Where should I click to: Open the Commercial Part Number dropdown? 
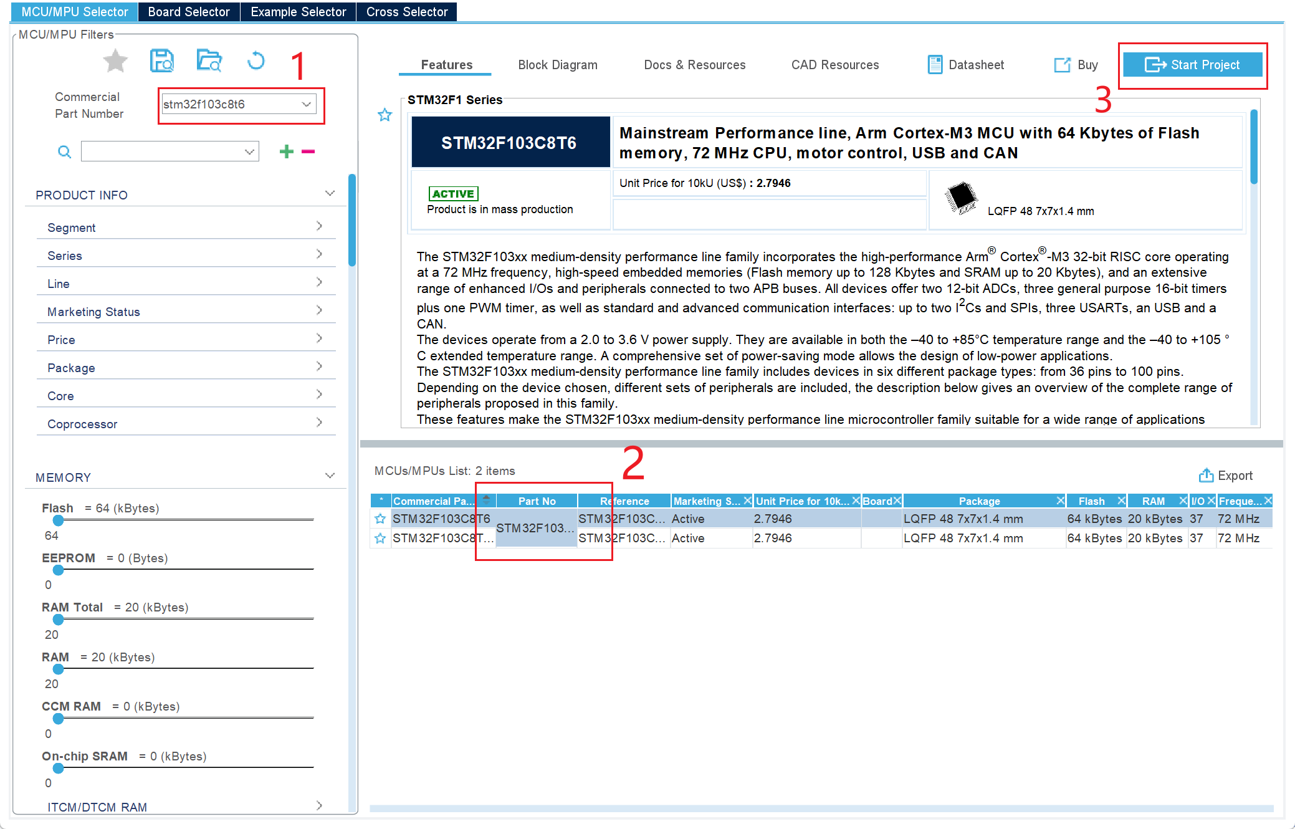point(306,104)
